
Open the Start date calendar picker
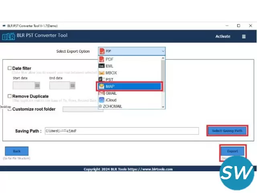pos(37,85)
